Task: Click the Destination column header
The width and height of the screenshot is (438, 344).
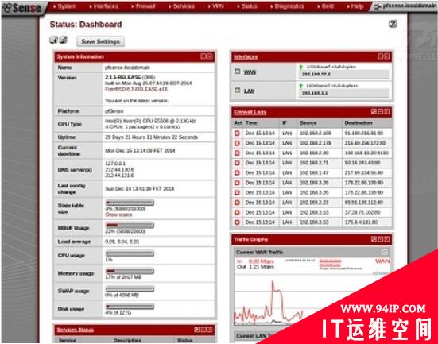Action: click(x=359, y=123)
